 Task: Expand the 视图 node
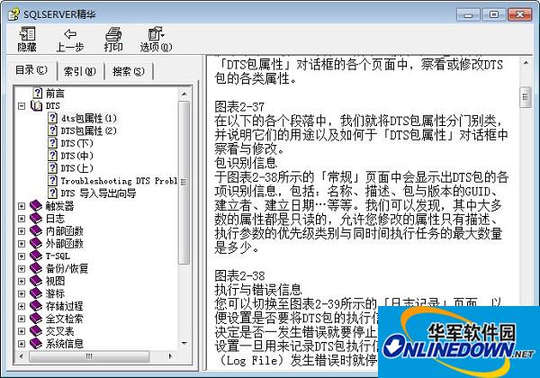pyautogui.click(x=22, y=282)
